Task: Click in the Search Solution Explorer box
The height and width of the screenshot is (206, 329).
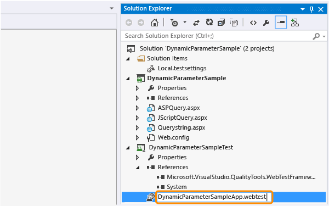Action: 217,36
